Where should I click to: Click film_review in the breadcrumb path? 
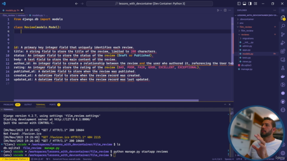pos(9,15)
